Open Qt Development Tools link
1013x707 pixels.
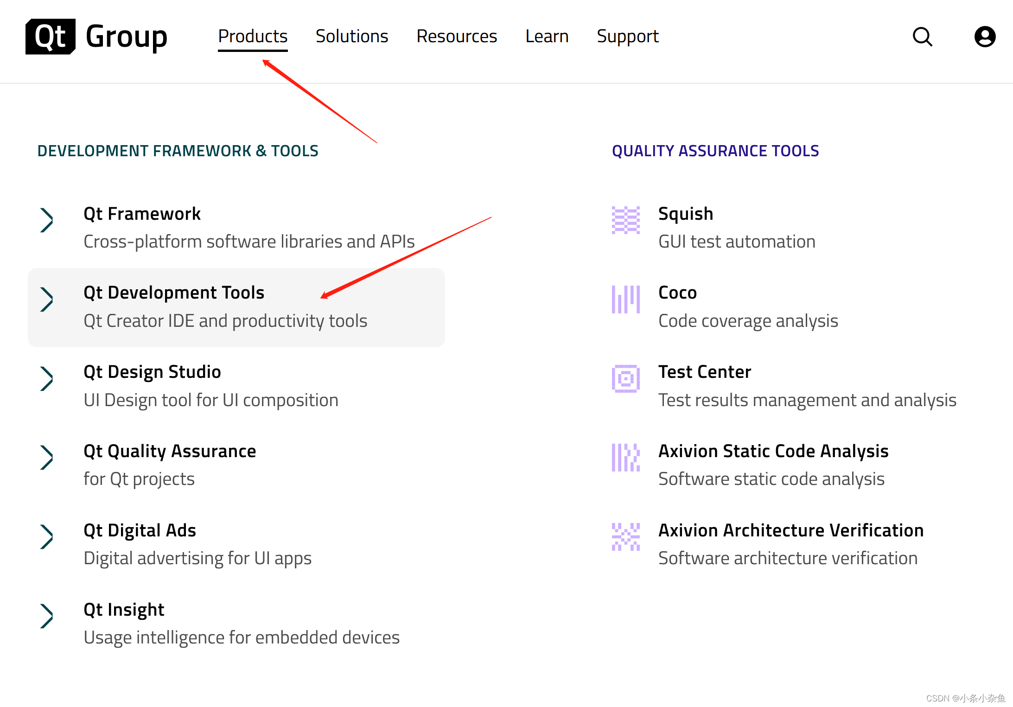(x=174, y=293)
